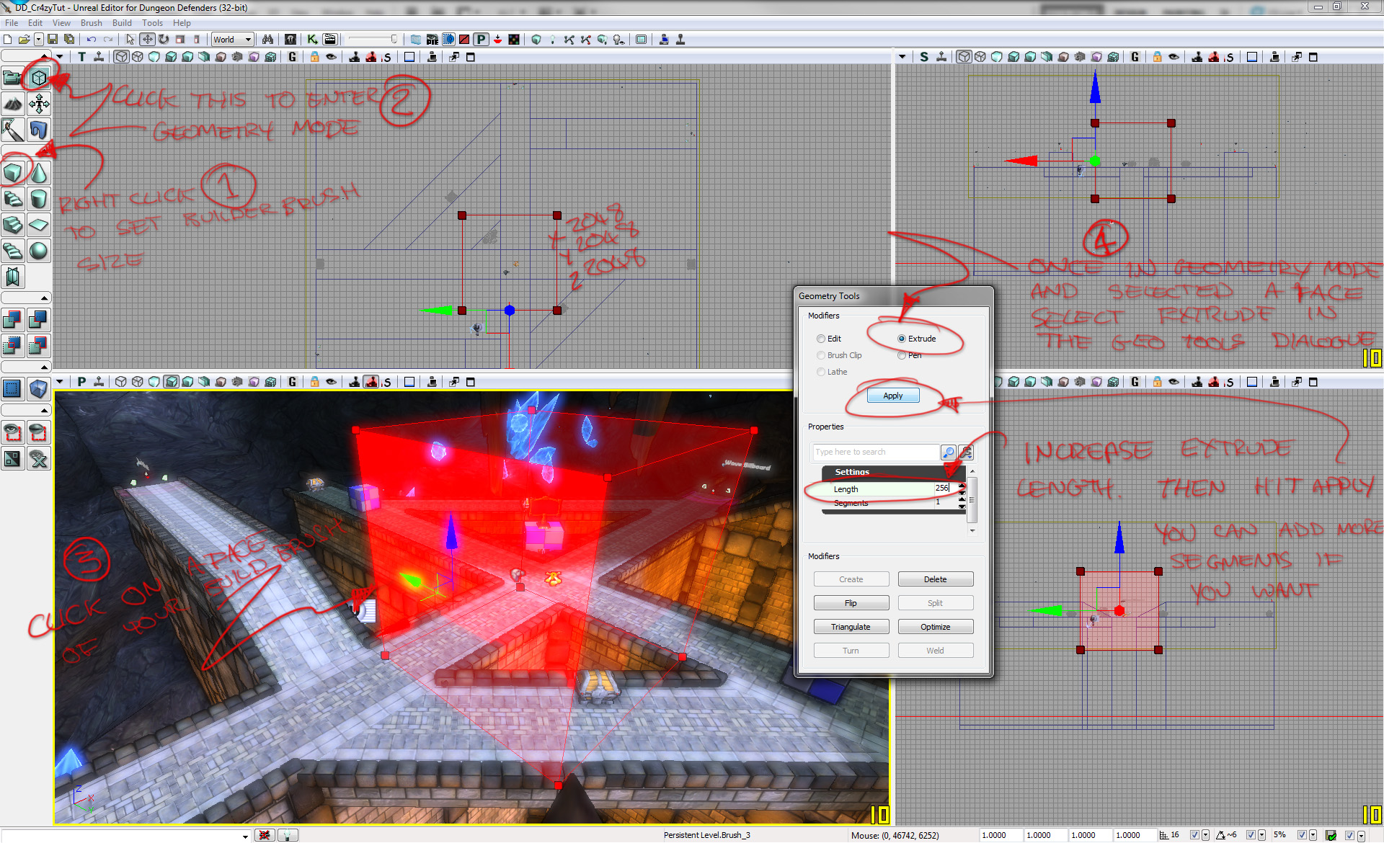Click the Build Lighting bulb icon
Viewport: 1384px width, 843px height.
[553, 39]
